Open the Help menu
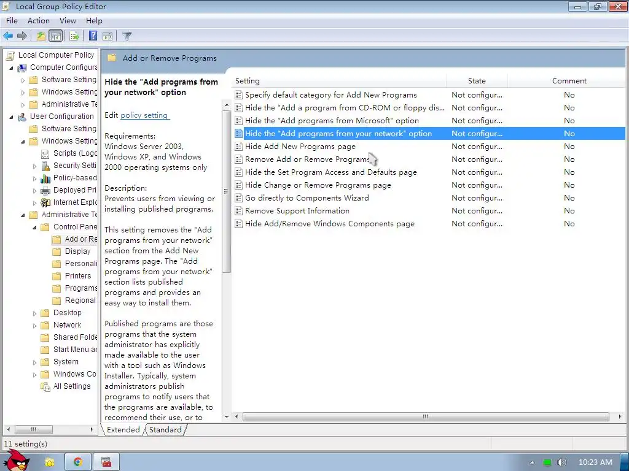The width and height of the screenshot is (629, 471). click(x=94, y=21)
